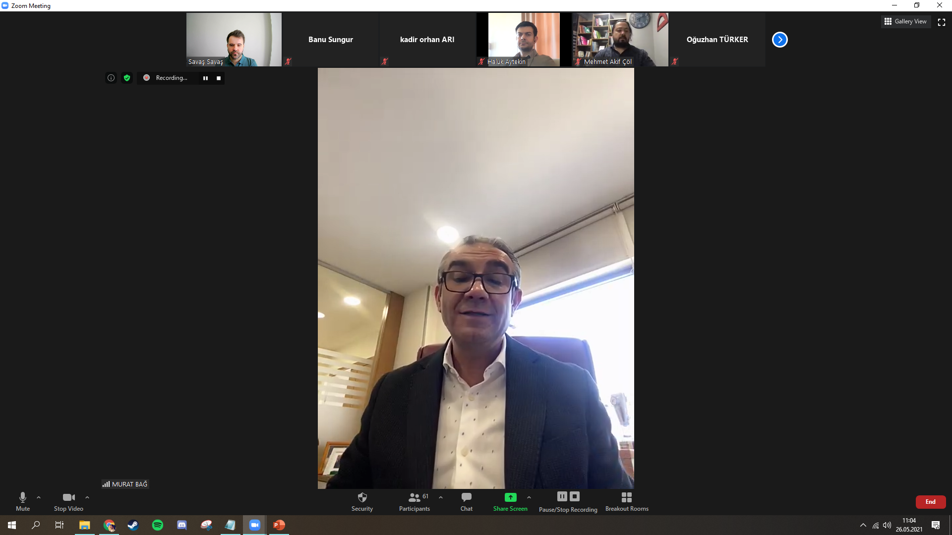Viewport: 952px width, 535px height.
Task: Open Breakout Rooms
Action: point(627,501)
